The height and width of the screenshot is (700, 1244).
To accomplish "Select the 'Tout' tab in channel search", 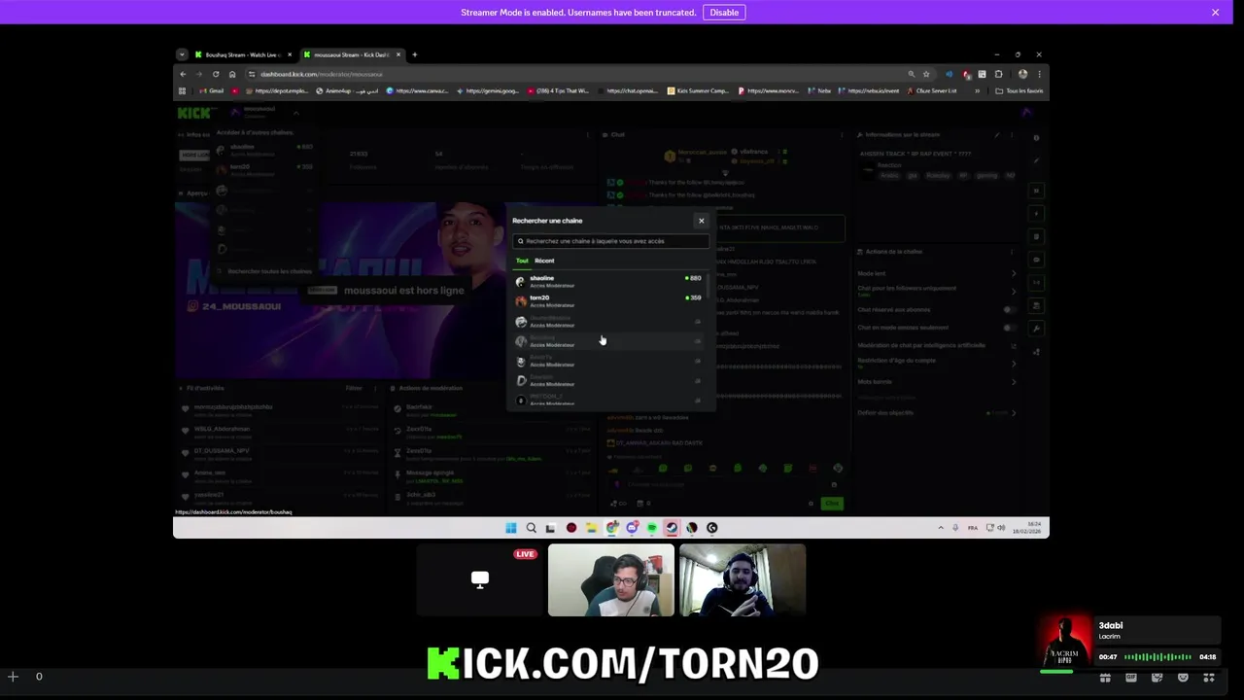I will pos(522,261).
